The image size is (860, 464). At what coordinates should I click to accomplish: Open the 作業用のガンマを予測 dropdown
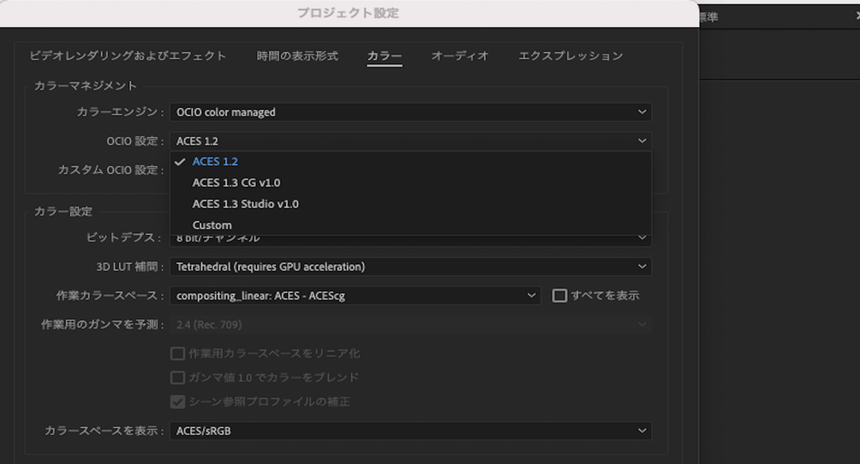[x=410, y=324]
